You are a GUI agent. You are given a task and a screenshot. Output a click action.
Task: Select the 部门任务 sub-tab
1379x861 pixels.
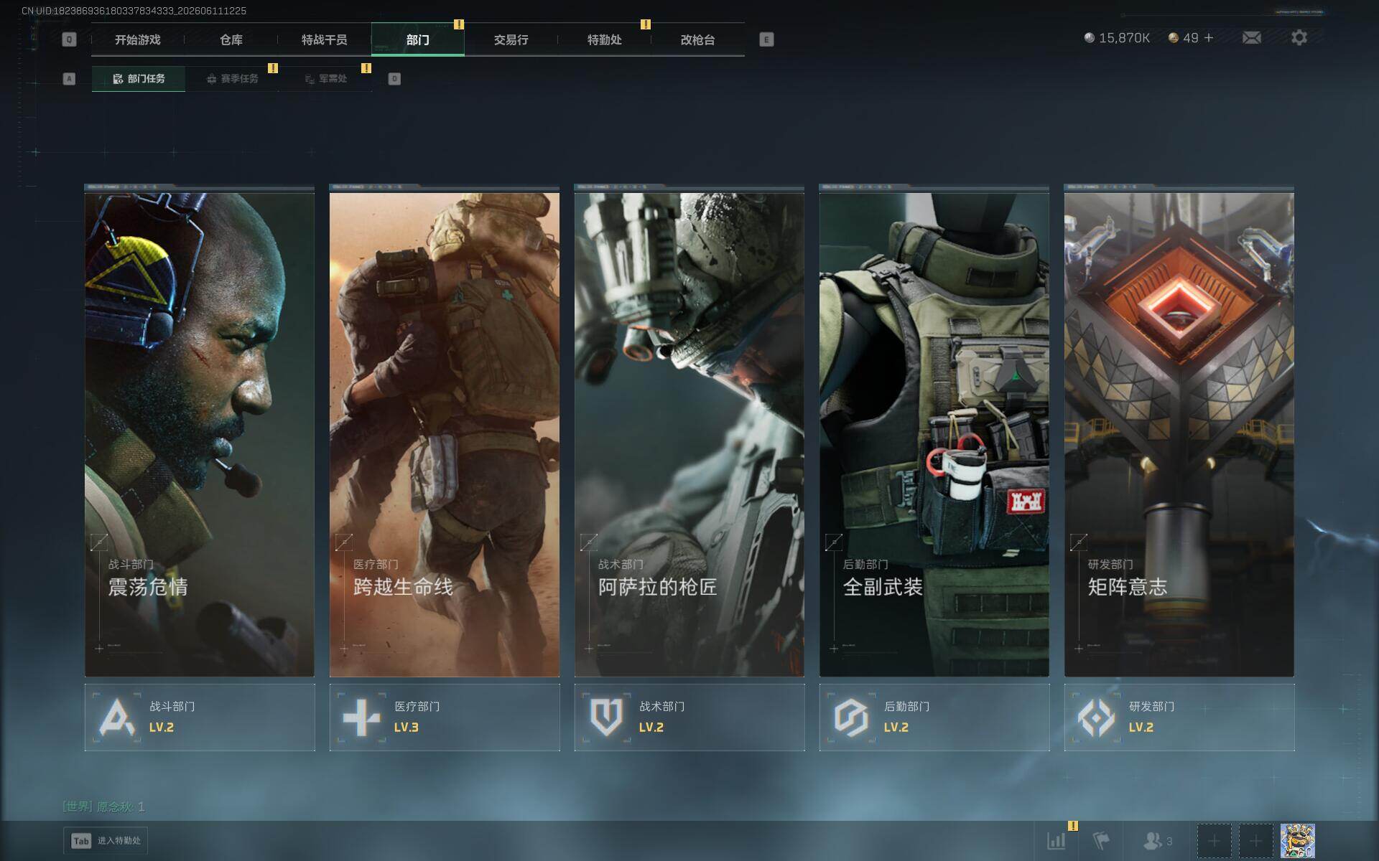[139, 79]
